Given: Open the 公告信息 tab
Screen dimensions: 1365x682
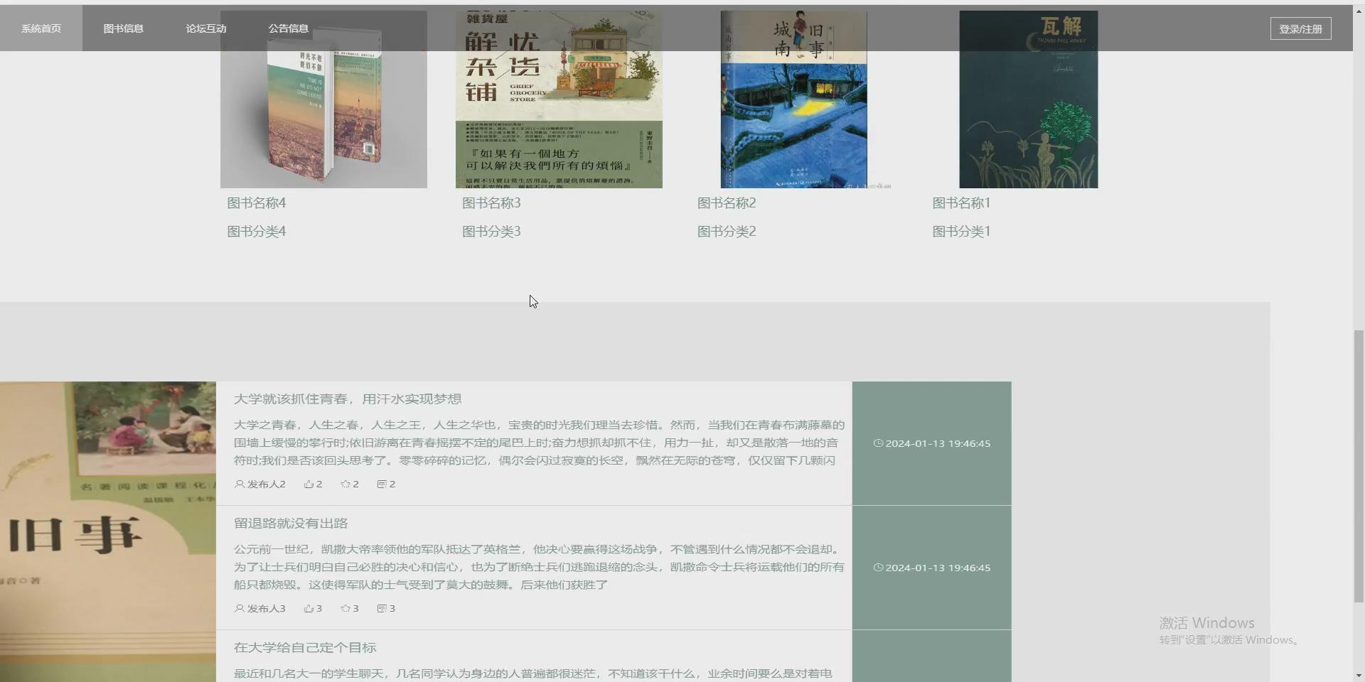Looking at the screenshot, I should point(288,28).
